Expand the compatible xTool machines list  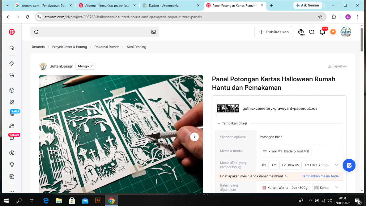pos(337,165)
